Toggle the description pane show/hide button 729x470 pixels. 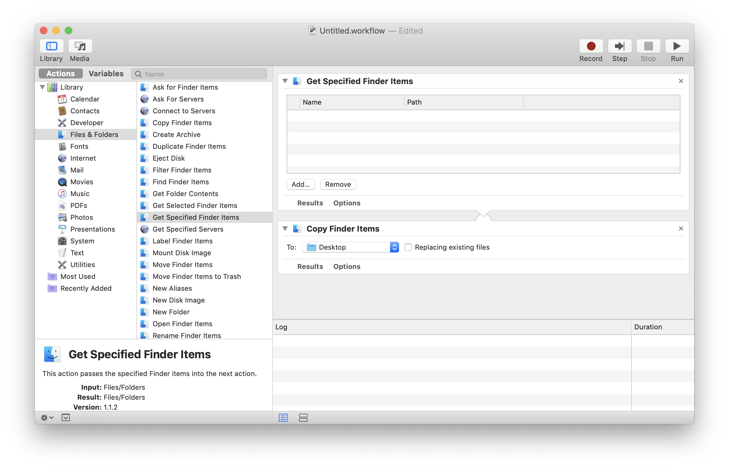(x=66, y=418)
